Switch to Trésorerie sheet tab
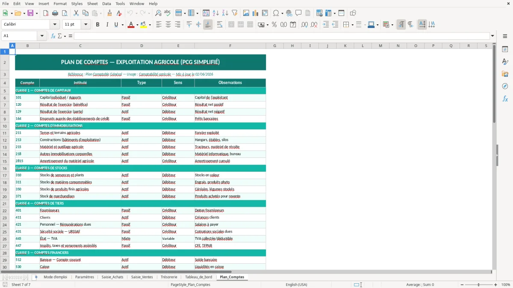 pos(169,277)
